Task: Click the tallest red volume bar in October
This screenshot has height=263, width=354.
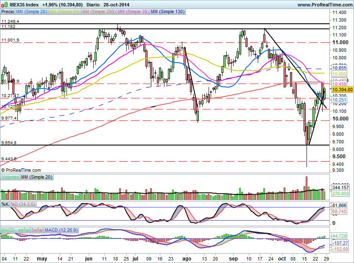Action: click(307, 188)
